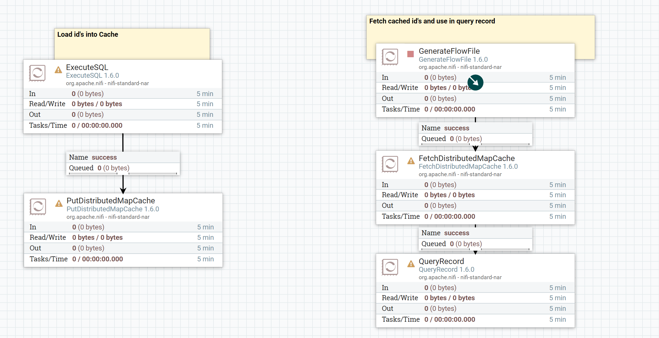
Task: Click the ExecuteSQL processor title
Action: pos(87,67)
